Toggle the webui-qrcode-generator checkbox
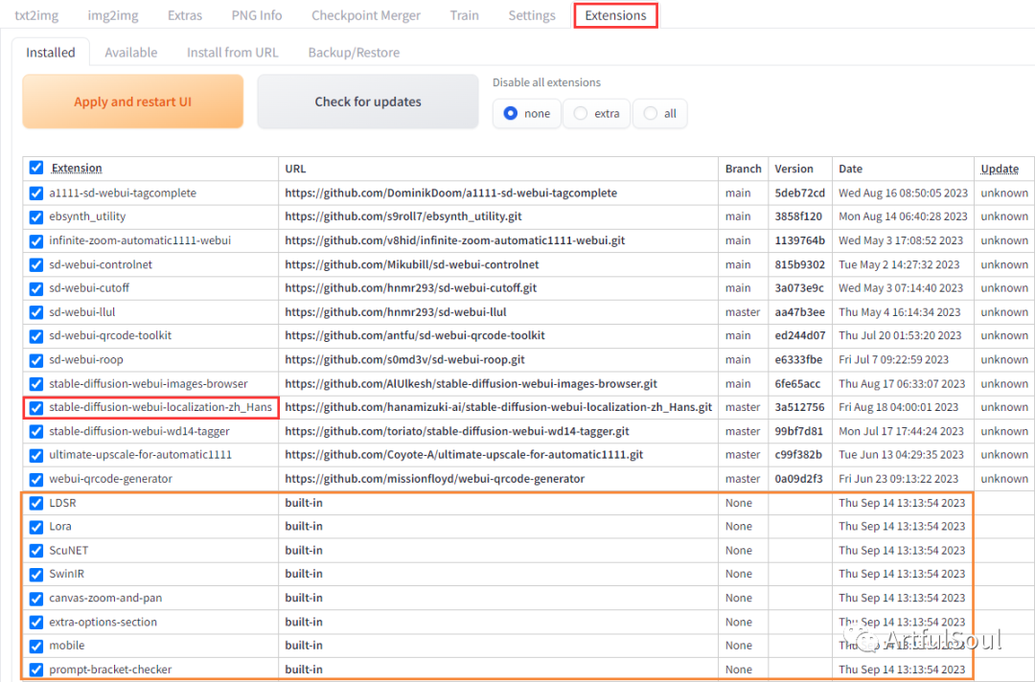This screenshot has height=682, width=1035. [x=36, y=479]
